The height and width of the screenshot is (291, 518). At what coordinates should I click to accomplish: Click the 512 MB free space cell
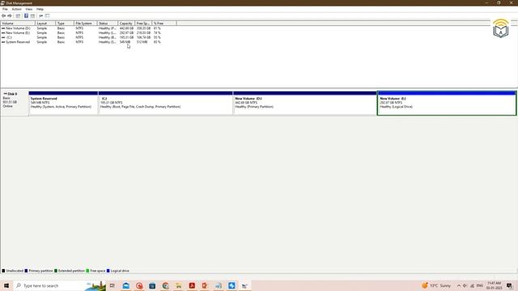(x=142, y=42)
